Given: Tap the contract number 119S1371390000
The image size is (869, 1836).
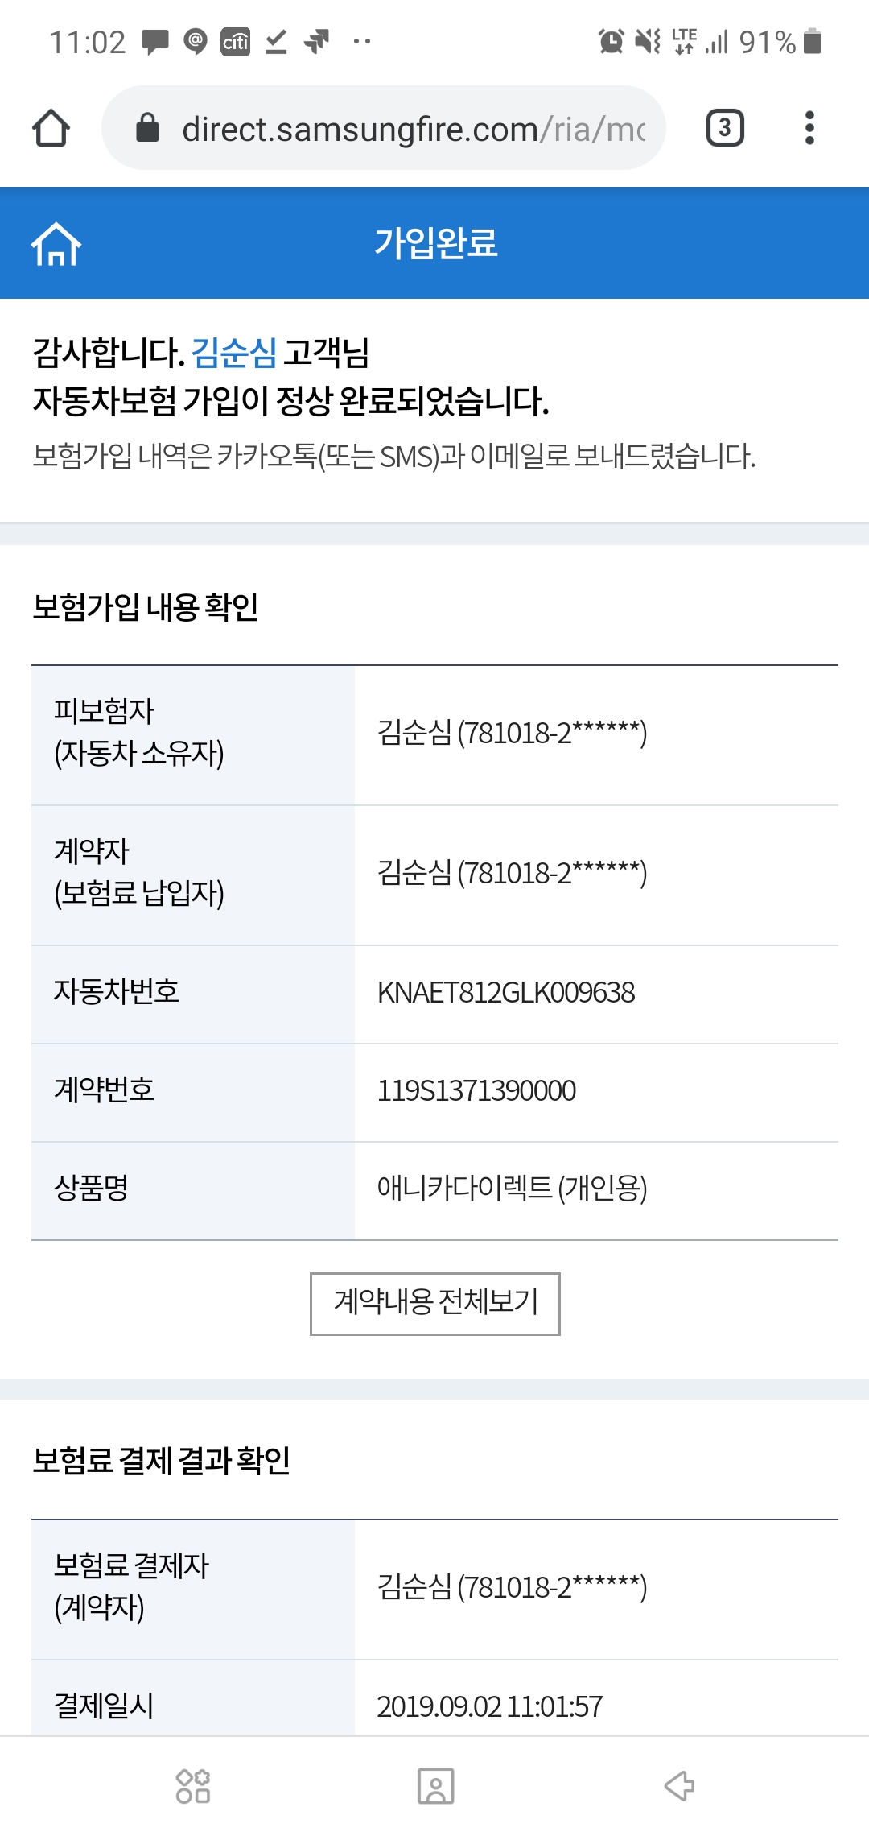Looking at the screenshot, I should click(476, 1091).
